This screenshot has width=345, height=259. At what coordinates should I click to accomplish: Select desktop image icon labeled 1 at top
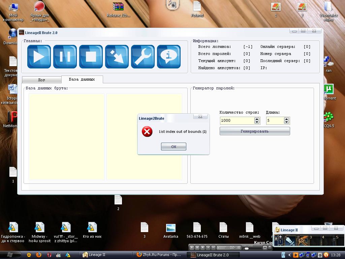[x=276, y=9]
